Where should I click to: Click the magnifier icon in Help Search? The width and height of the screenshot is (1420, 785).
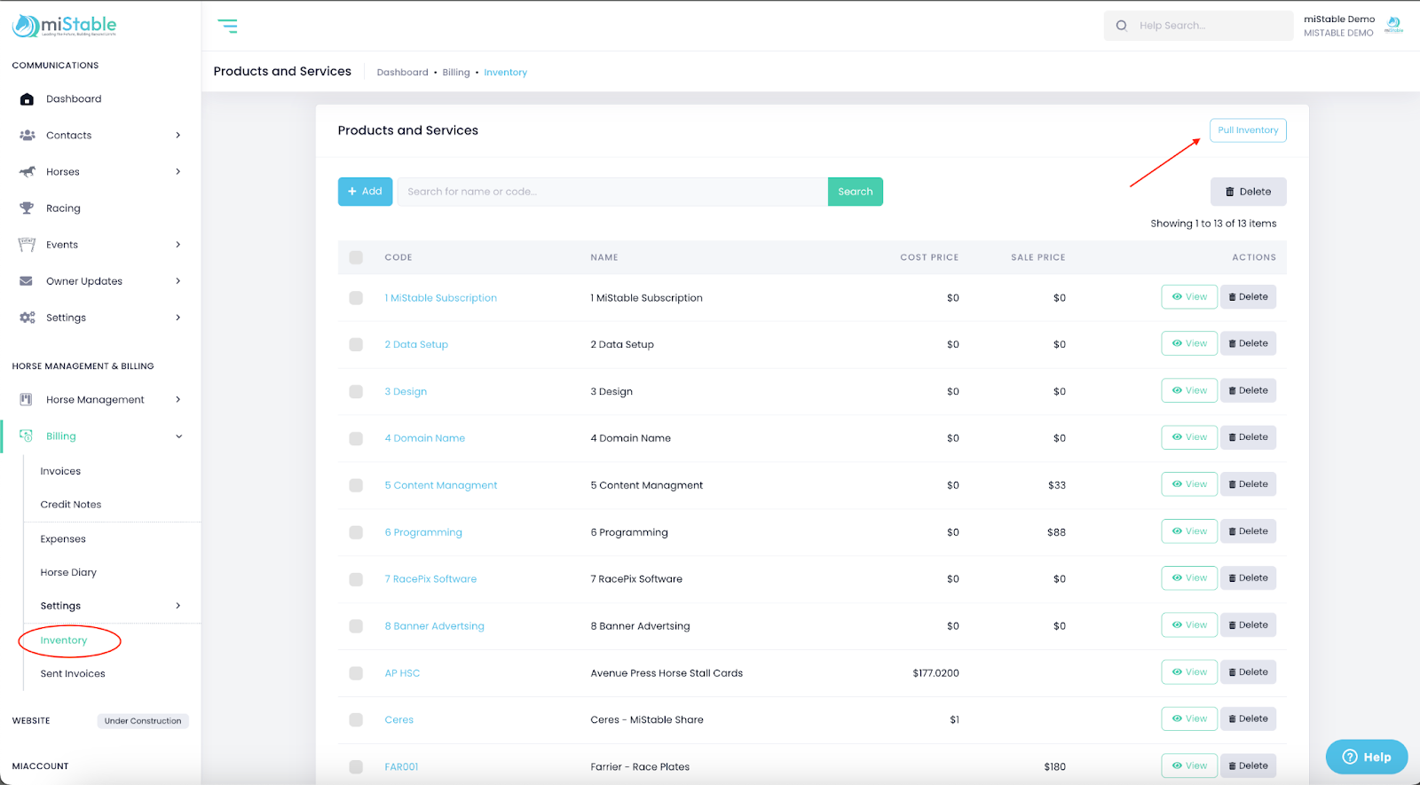tap(1122, 26)
